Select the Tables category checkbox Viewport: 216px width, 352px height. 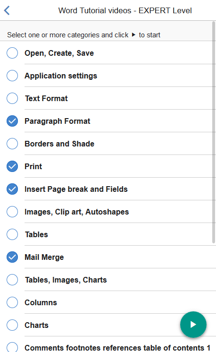[12, 234]
